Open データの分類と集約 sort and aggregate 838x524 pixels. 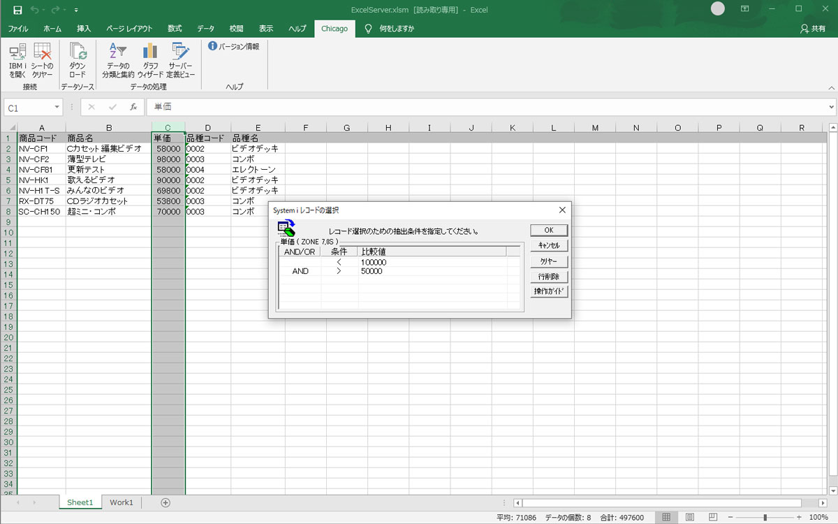118,60
